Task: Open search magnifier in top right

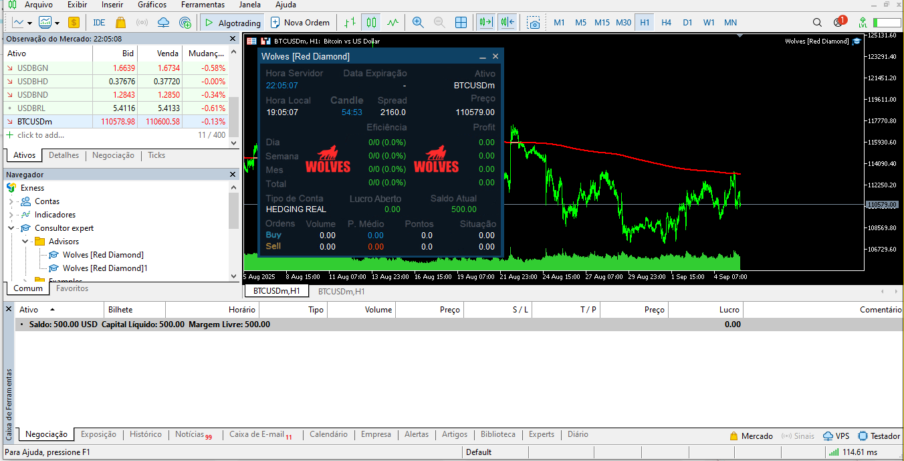Action: point(817,22)
